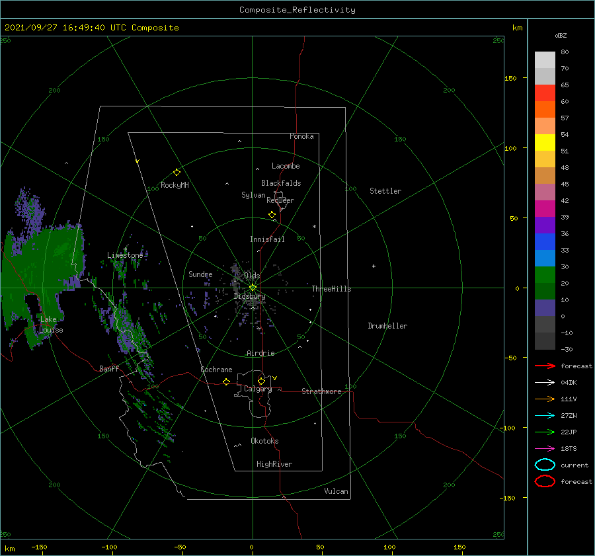The image size is (595, 556).
Task: Click the Blackfalds town label
Action: (x=281, y=183)
